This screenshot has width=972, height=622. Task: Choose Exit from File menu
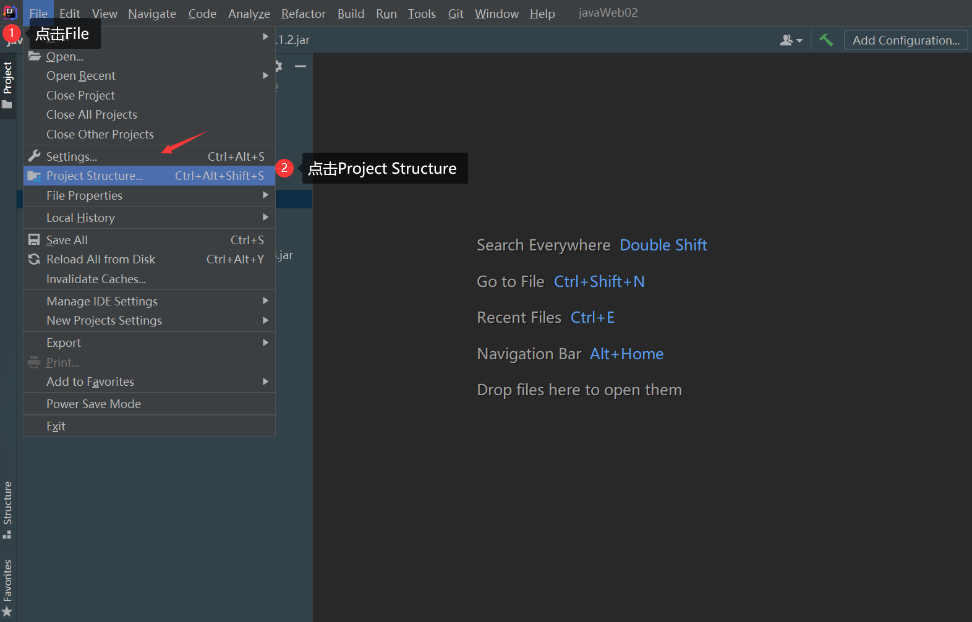point(149,426)
